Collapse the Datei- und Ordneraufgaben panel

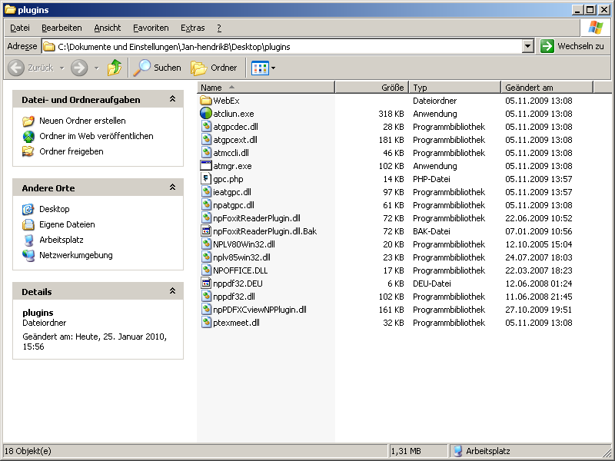point(173,100)
